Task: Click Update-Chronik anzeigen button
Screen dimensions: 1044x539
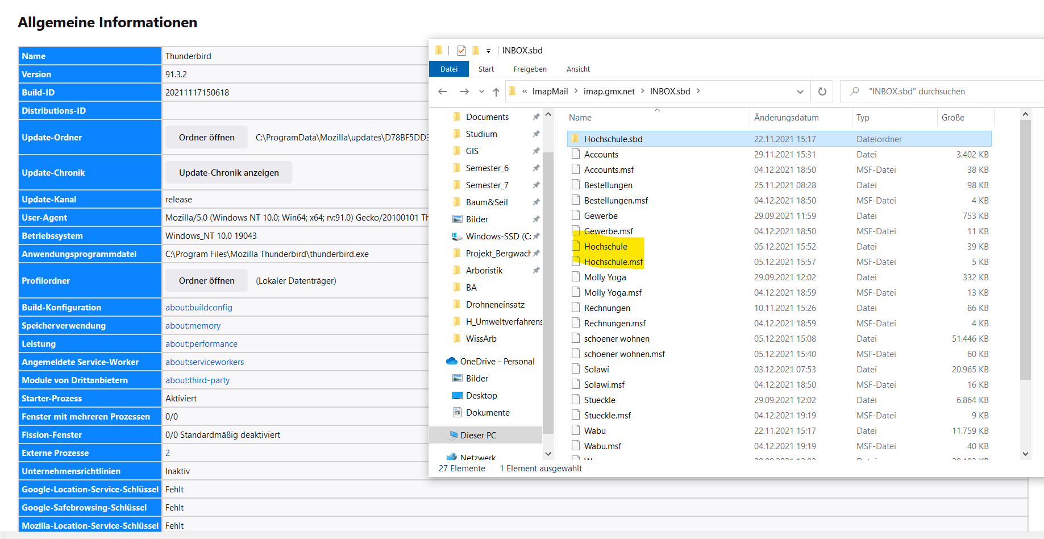Action: click(228, 173)
